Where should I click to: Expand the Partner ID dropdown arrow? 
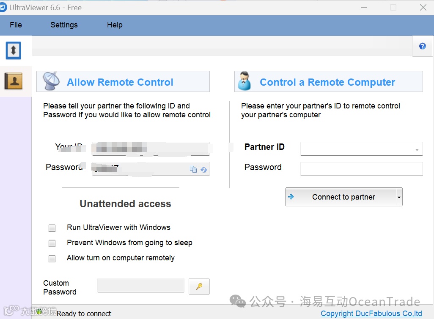(x=417, y=150)
